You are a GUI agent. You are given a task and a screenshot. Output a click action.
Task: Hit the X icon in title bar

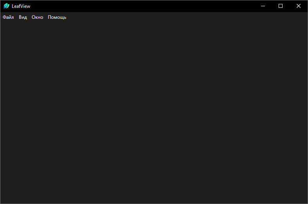coord(299,6)
